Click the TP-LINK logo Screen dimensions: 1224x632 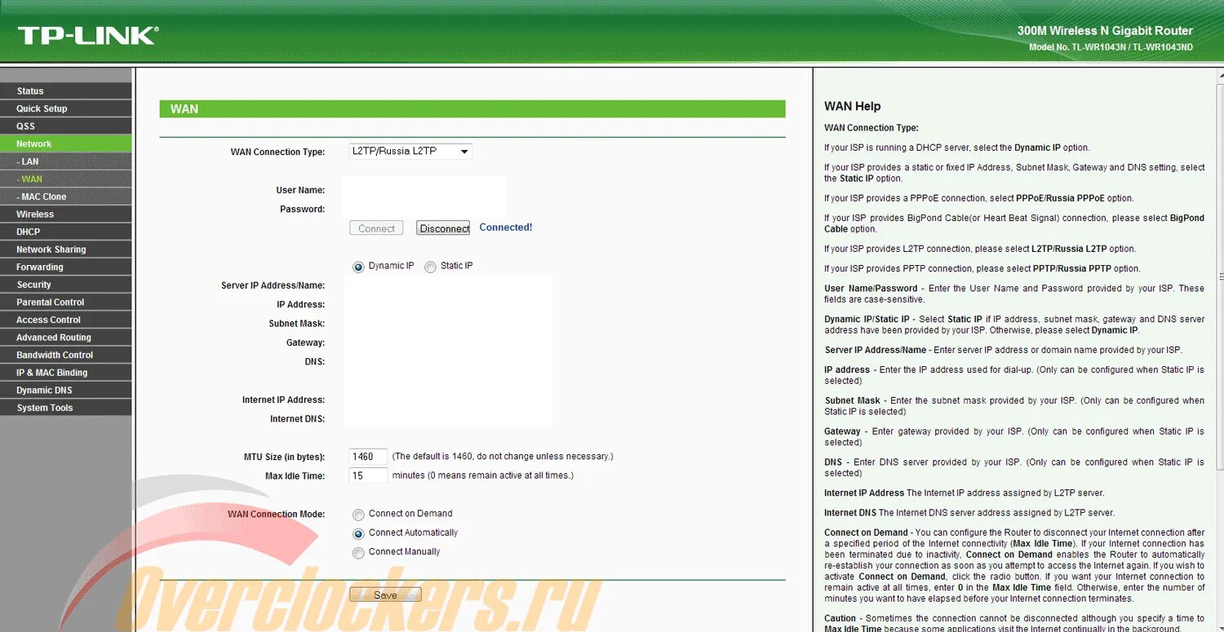point(88,35)
